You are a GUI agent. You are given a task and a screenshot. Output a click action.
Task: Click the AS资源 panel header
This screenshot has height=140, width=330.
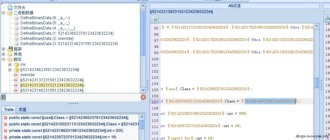(234, 6)
